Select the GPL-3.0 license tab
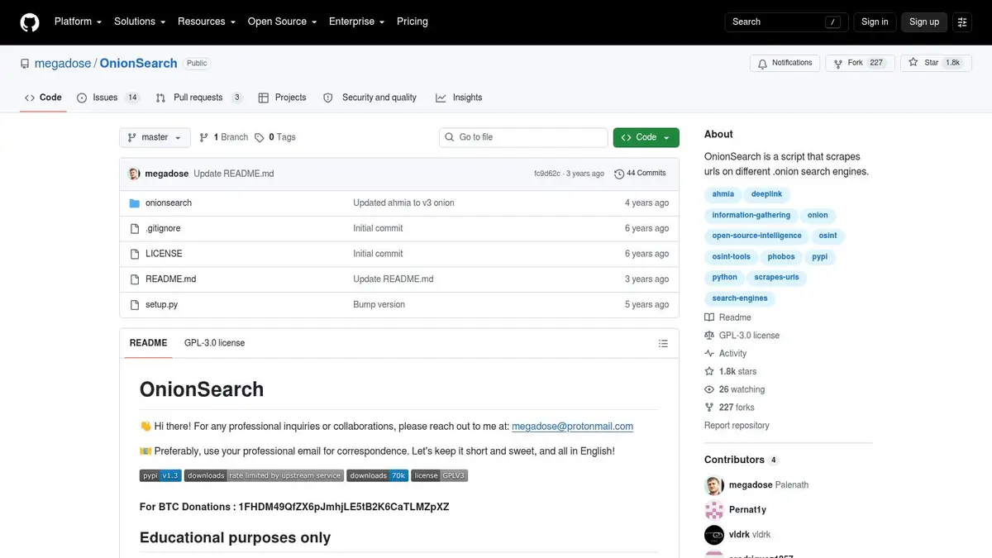 coord(214,343)
